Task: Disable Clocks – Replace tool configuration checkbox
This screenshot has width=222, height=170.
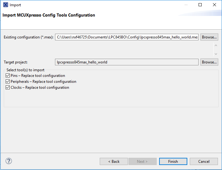Action: (8, 87)
